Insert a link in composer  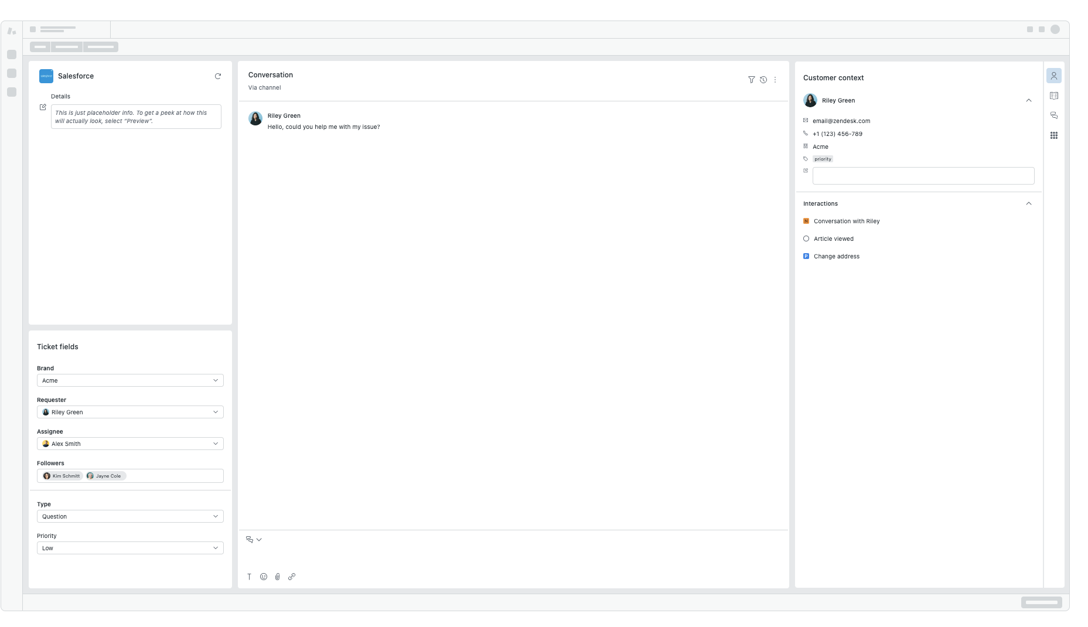pyautogui.click(x=292, y=577)
